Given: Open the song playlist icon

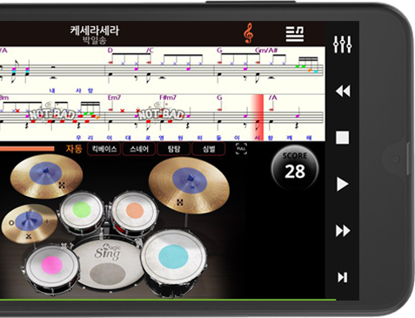Looking at the screenshot, I should [295, 34].
